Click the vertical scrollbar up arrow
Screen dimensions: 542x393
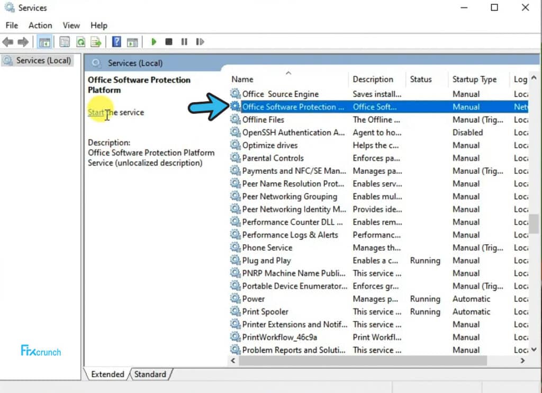pyautogui.click(x=534, y=78)
